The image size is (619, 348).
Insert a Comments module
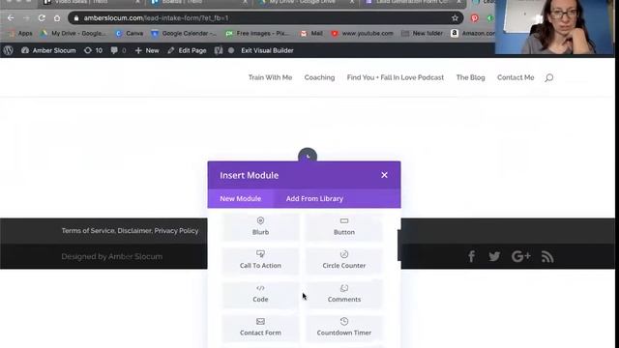pos(344,294)
